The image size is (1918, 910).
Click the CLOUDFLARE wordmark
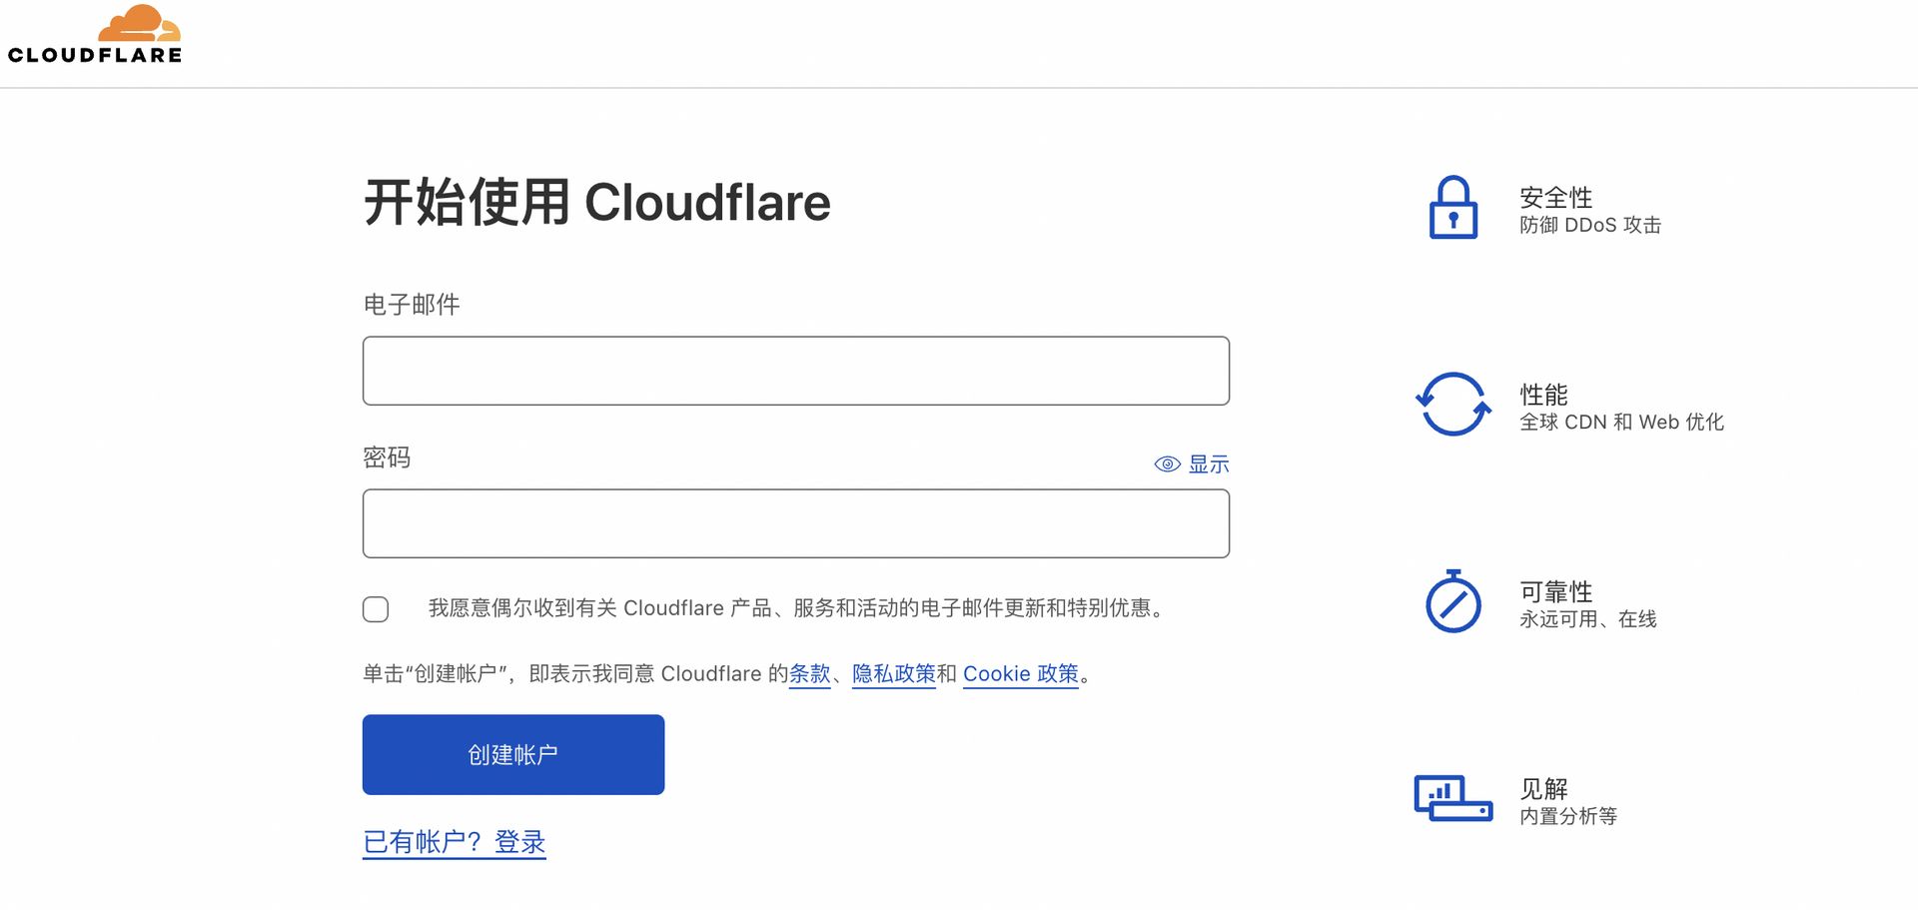pos(94,58)
